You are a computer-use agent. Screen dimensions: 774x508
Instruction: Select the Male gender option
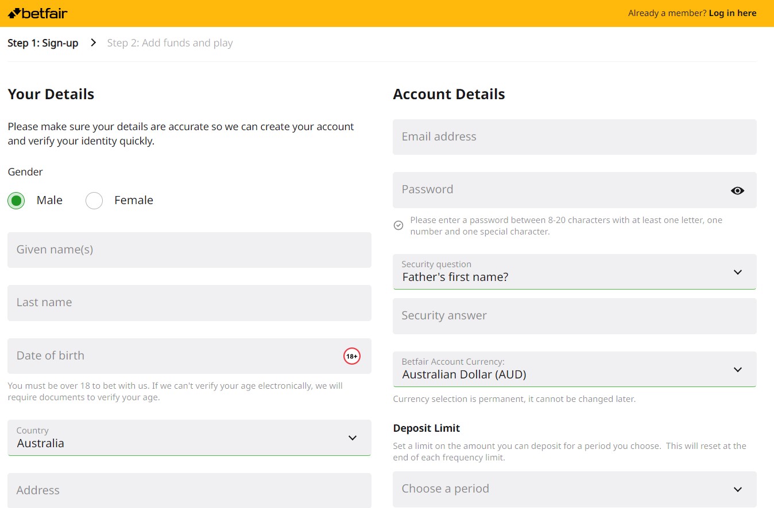click(x=16, y=201)
